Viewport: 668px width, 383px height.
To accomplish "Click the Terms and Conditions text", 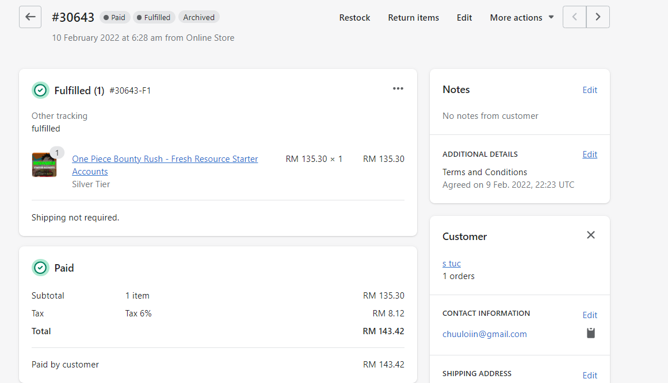I will tap(484, 172).
